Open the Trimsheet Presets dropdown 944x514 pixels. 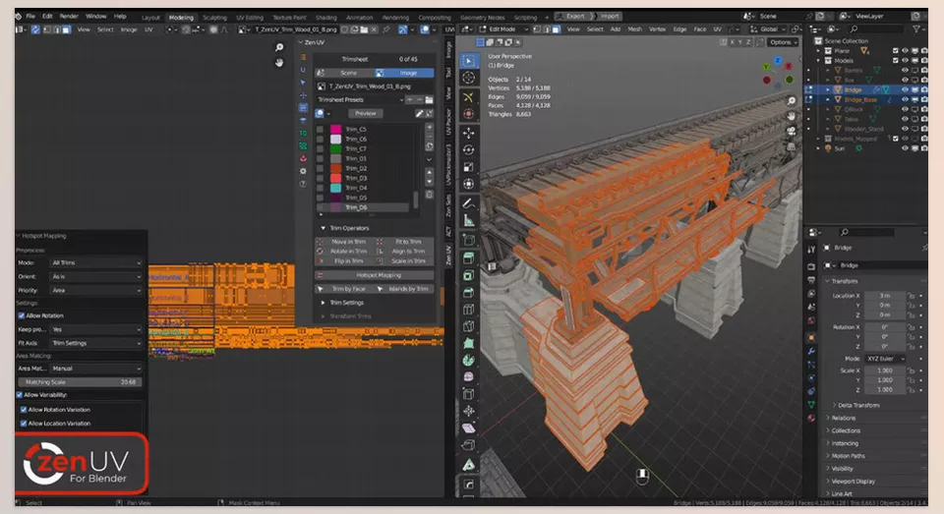click(x=360, y=100)
